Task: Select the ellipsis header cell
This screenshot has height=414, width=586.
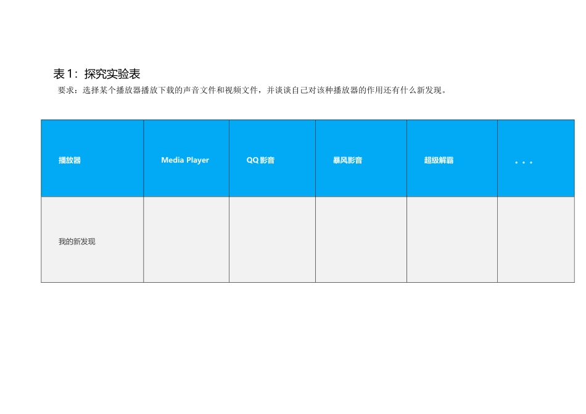Action: pyautogui.click(x=523, y=160)
